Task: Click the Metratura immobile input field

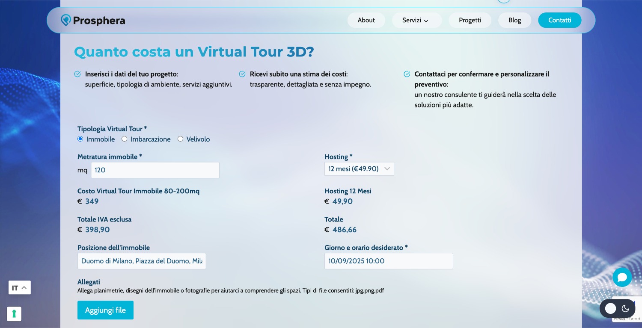Action: click(155, 170)
